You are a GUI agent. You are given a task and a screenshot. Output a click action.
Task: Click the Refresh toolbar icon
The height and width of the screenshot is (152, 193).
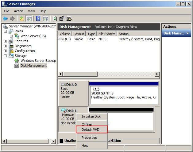click(x=55, y=19)
